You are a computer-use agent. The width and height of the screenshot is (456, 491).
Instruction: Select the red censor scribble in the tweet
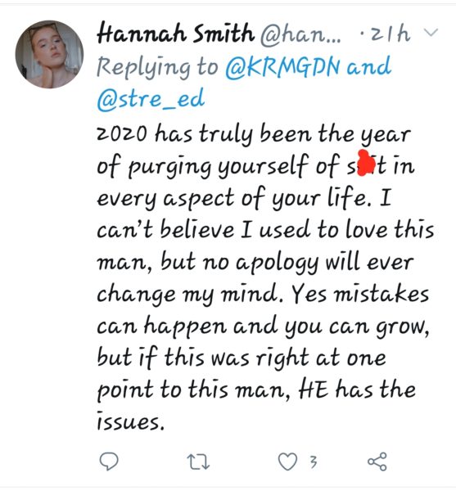pos(366,163)
